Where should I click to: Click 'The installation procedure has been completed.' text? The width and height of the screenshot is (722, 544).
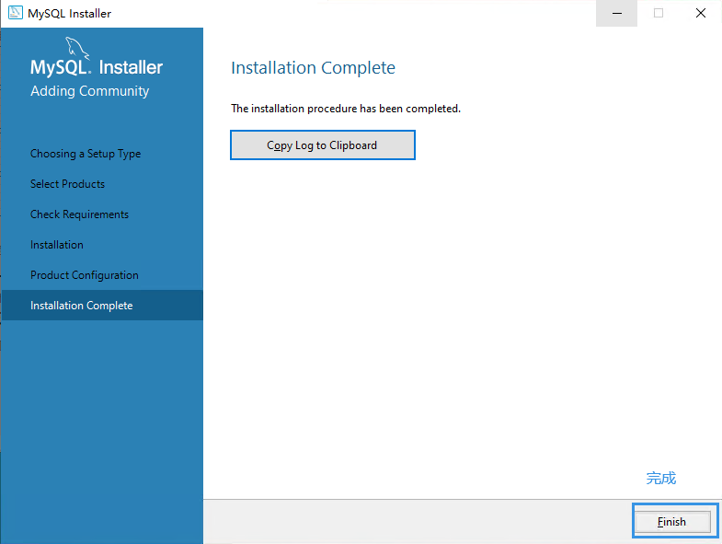(346, 109)
